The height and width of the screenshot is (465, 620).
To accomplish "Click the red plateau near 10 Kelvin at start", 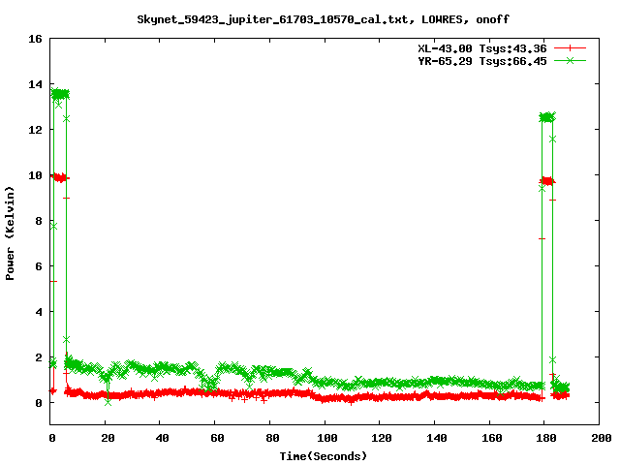I will pos(60,177).
